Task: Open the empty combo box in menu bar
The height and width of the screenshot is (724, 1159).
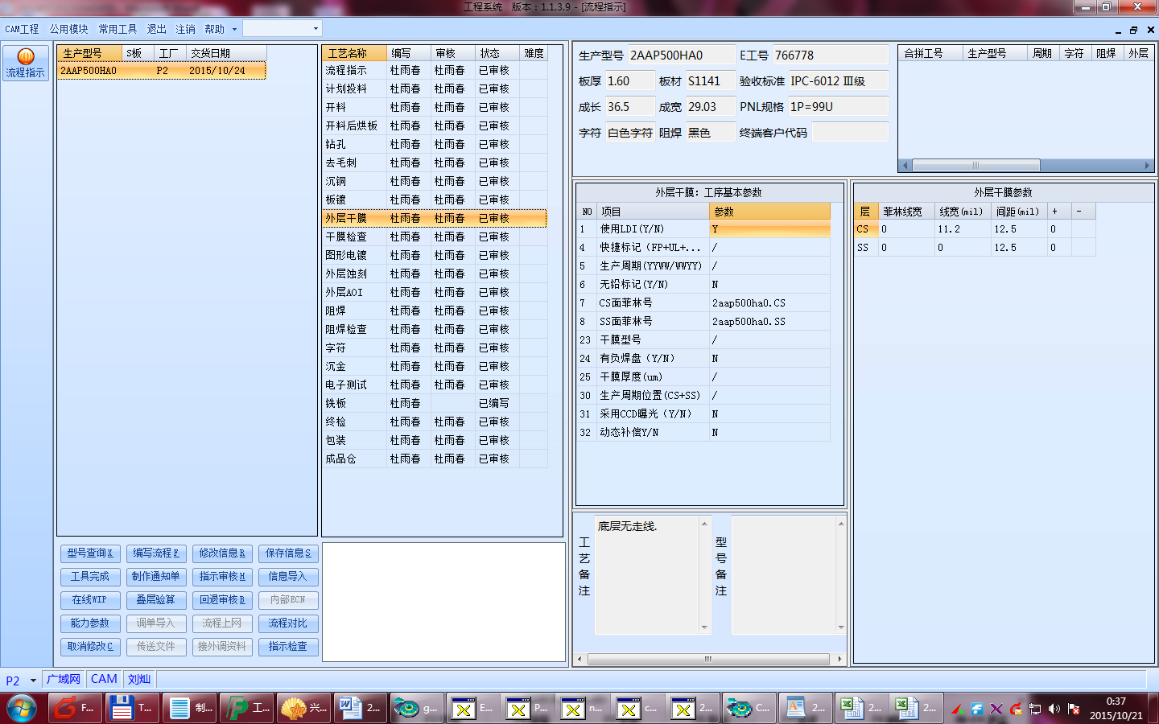Action: (283, 28)
